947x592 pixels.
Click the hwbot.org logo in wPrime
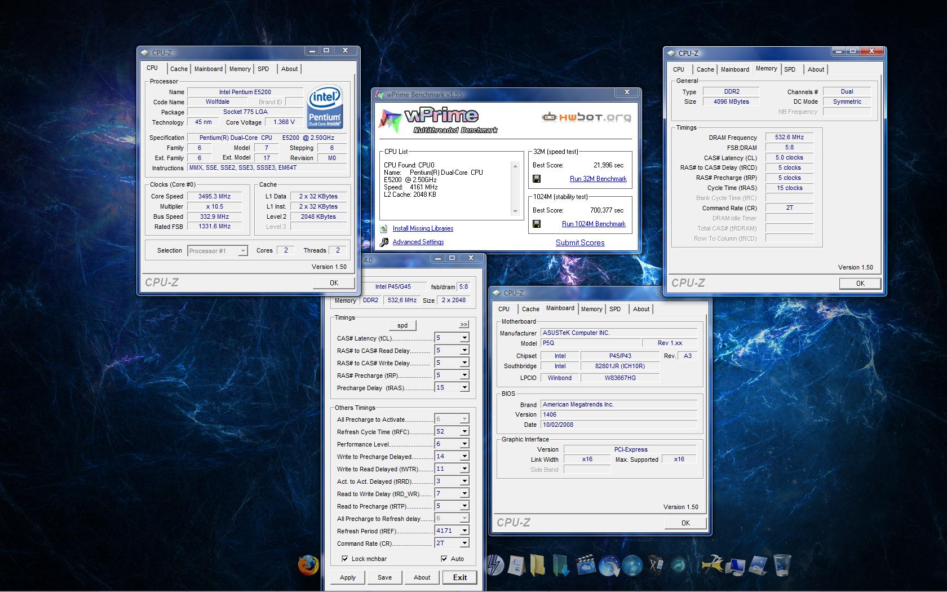point(586,117)
